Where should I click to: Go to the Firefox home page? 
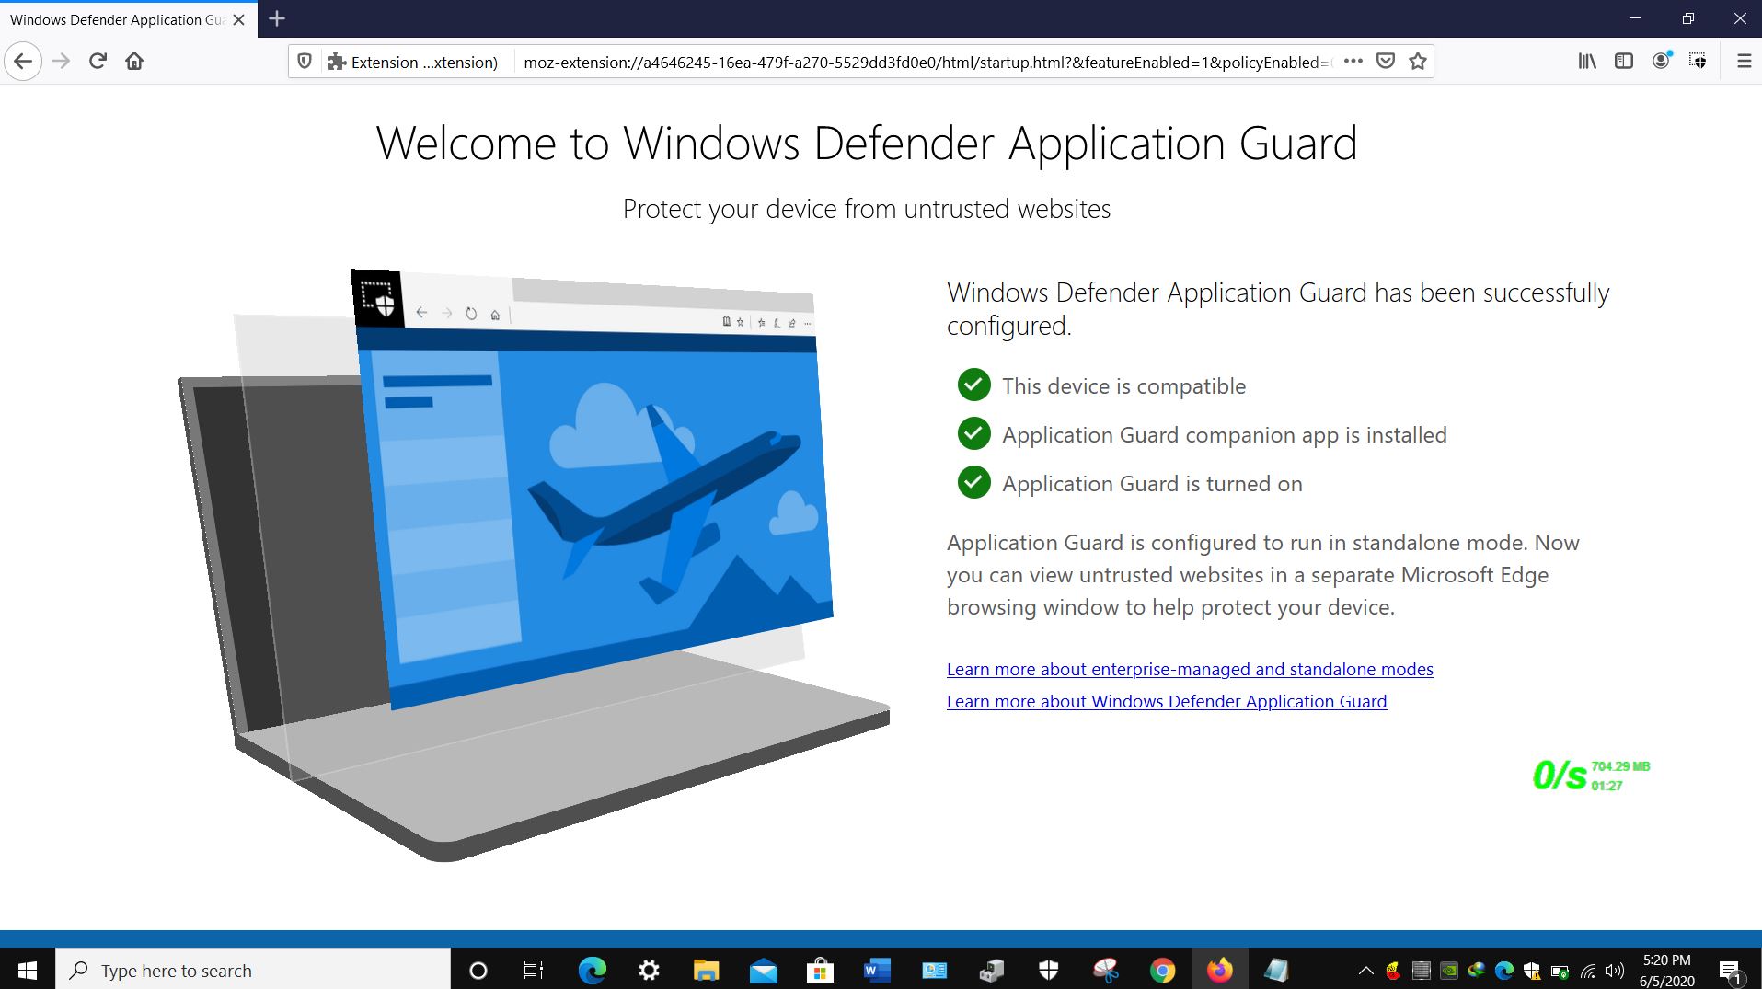click(134, 62)
